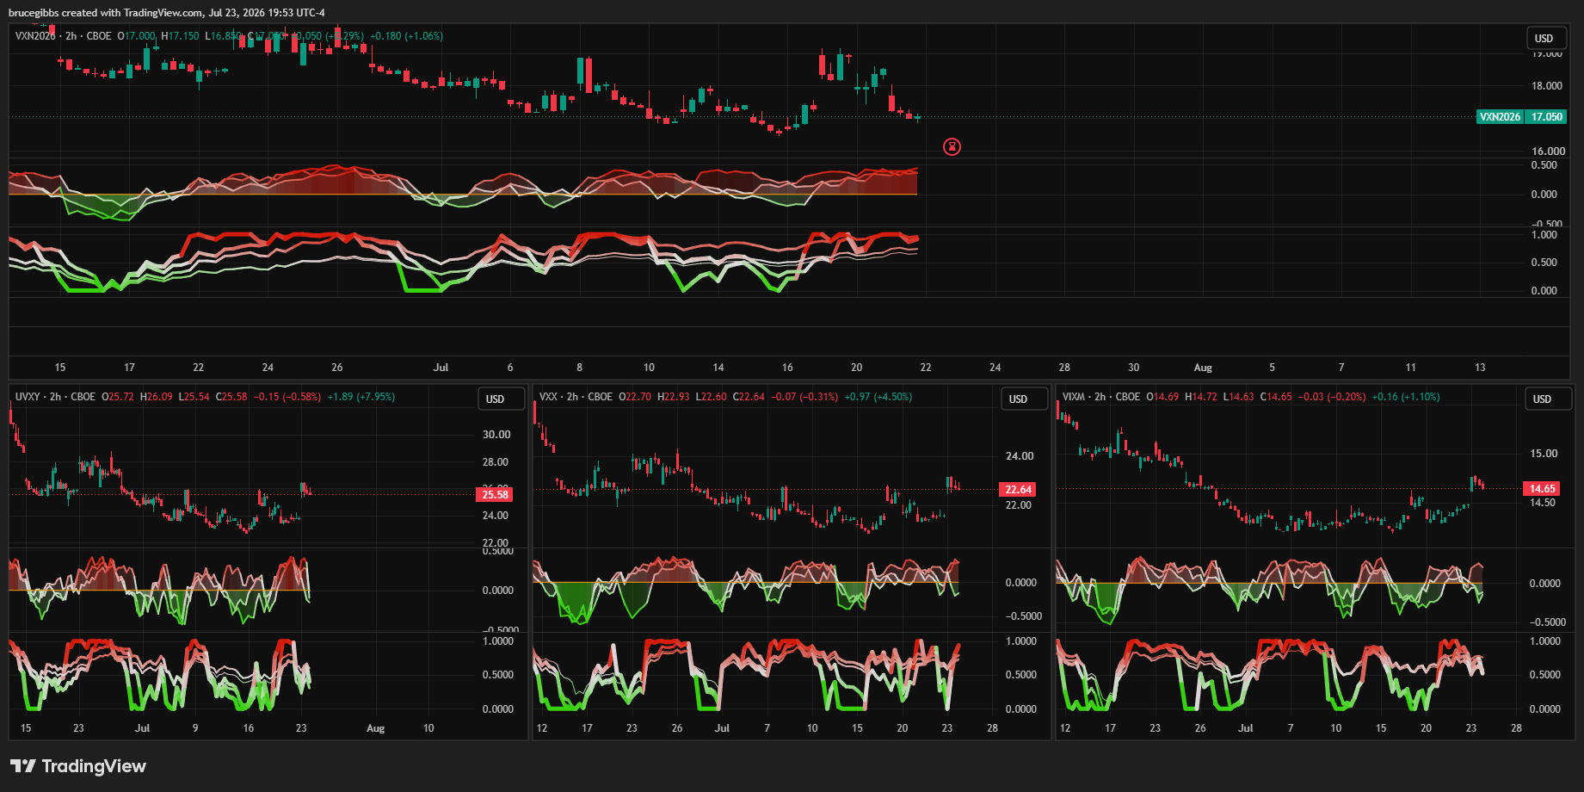Click the 18.000 price axis label

pyautogui.click(x=1547, y=86)
